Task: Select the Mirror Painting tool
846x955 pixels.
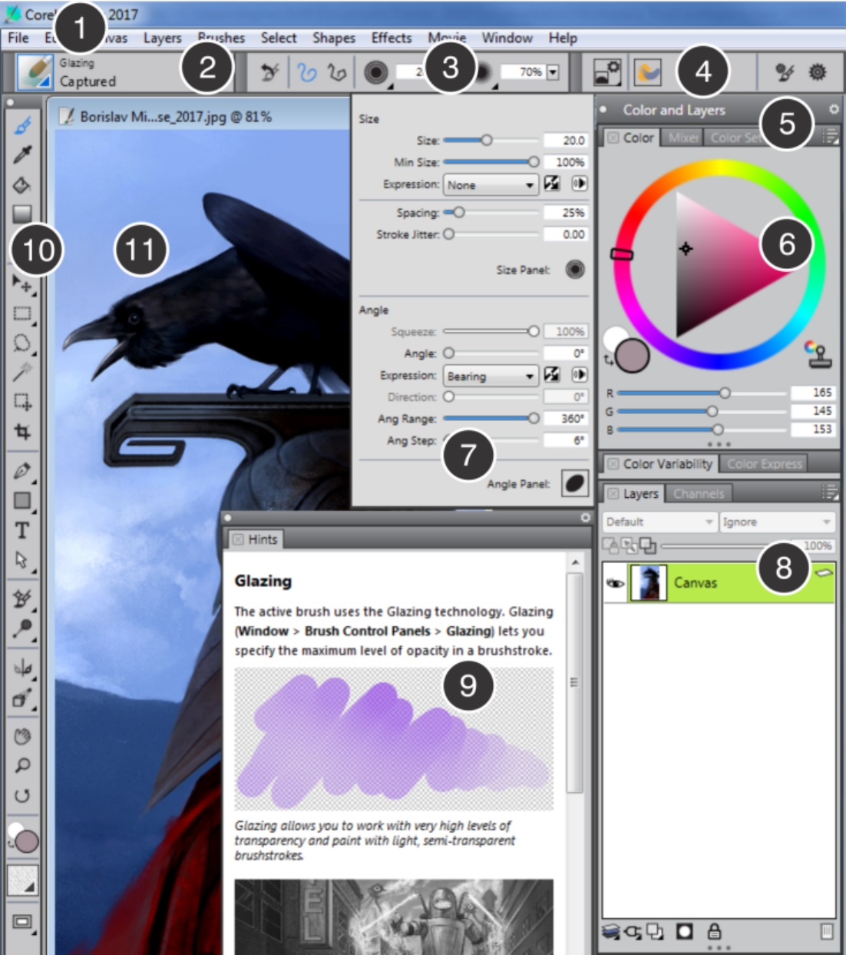Action: (22, 668)
